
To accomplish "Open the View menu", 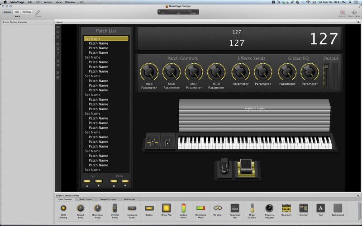I will tap(59, 2).
